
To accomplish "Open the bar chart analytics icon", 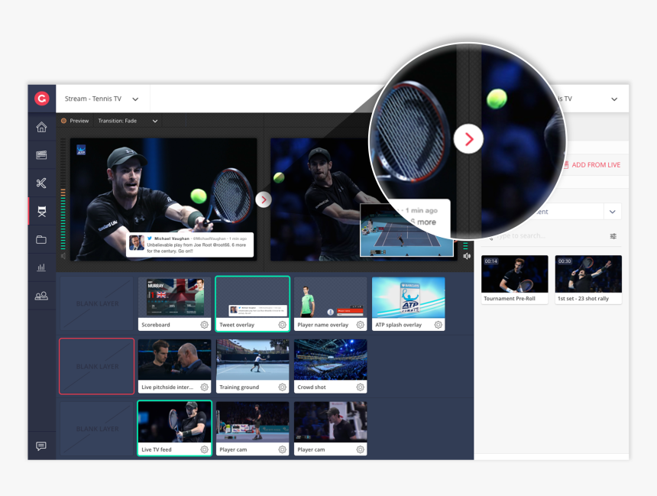I will click(41, 267).
